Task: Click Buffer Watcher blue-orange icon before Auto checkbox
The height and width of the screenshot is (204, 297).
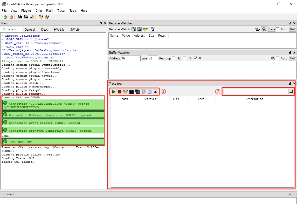Action: click(x=273, y=58)
